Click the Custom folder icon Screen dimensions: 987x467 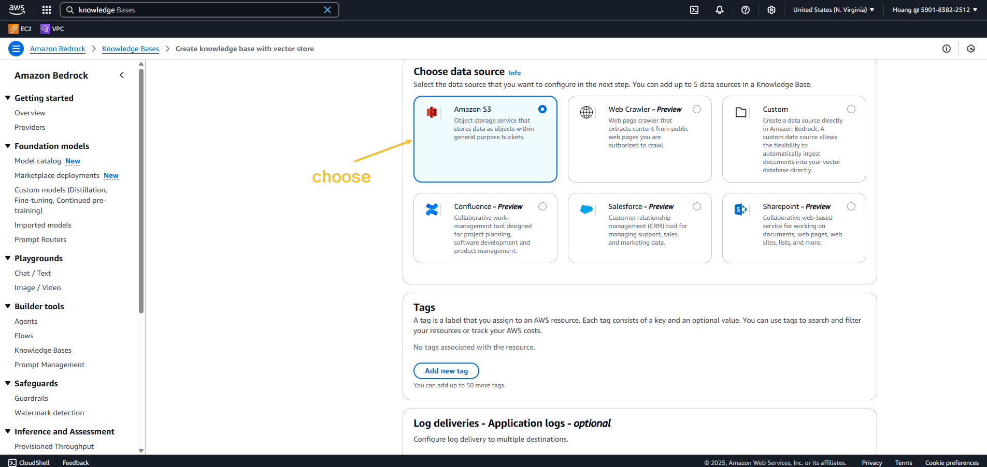point(741,112)
